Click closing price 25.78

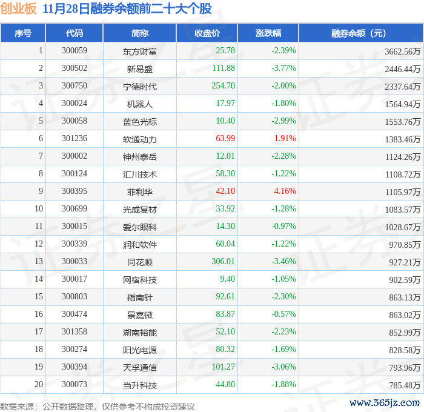point(225,50)
